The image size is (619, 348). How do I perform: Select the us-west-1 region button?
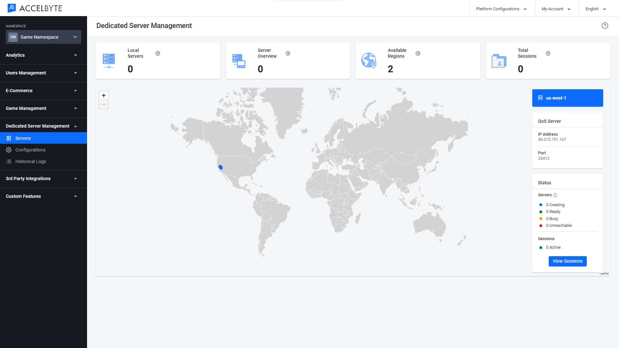pyautogui.click(x=567, y=98)
